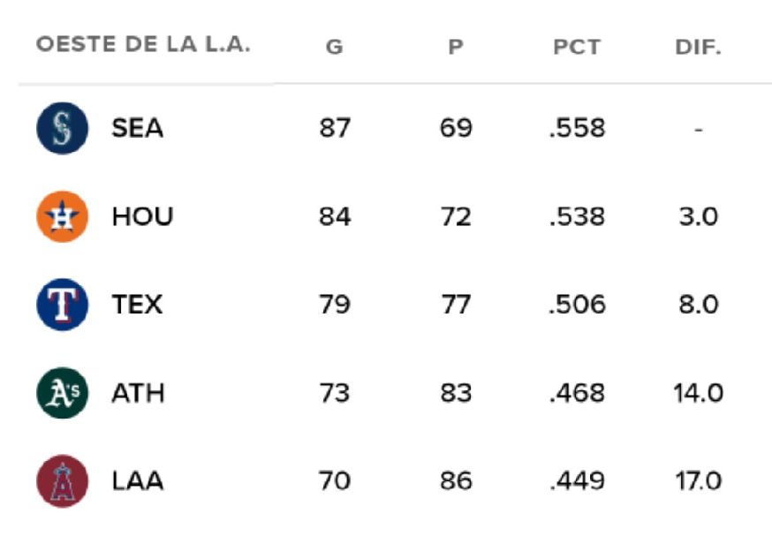Click the Athletics team logo
The width and height of the screenshot is (772, 559).
(62, 393)
